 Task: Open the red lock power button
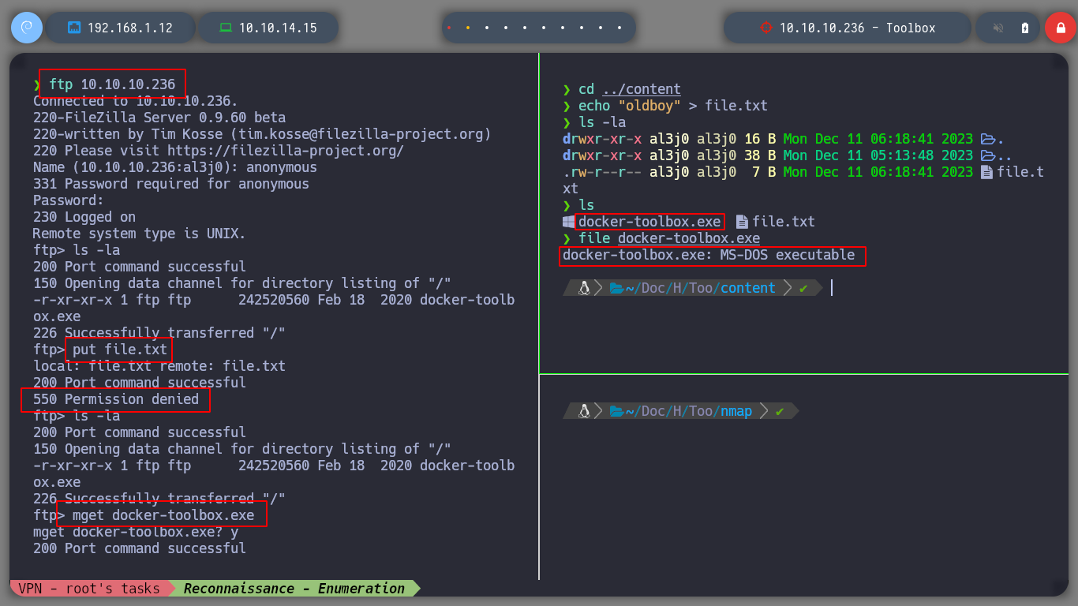pyautogui.click(x=1061, y=28)
